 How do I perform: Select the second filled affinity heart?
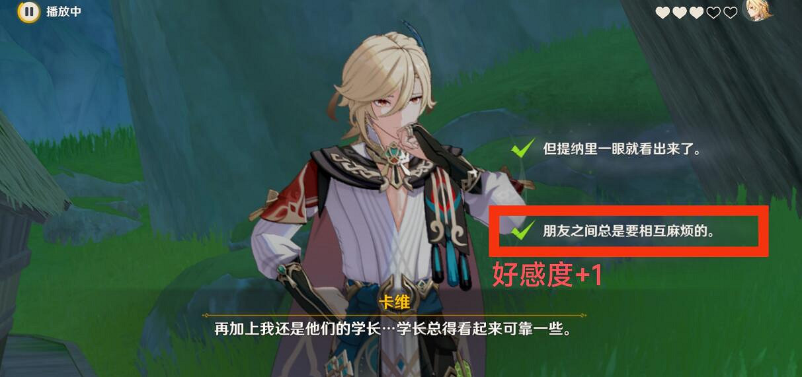click(680, 13)
